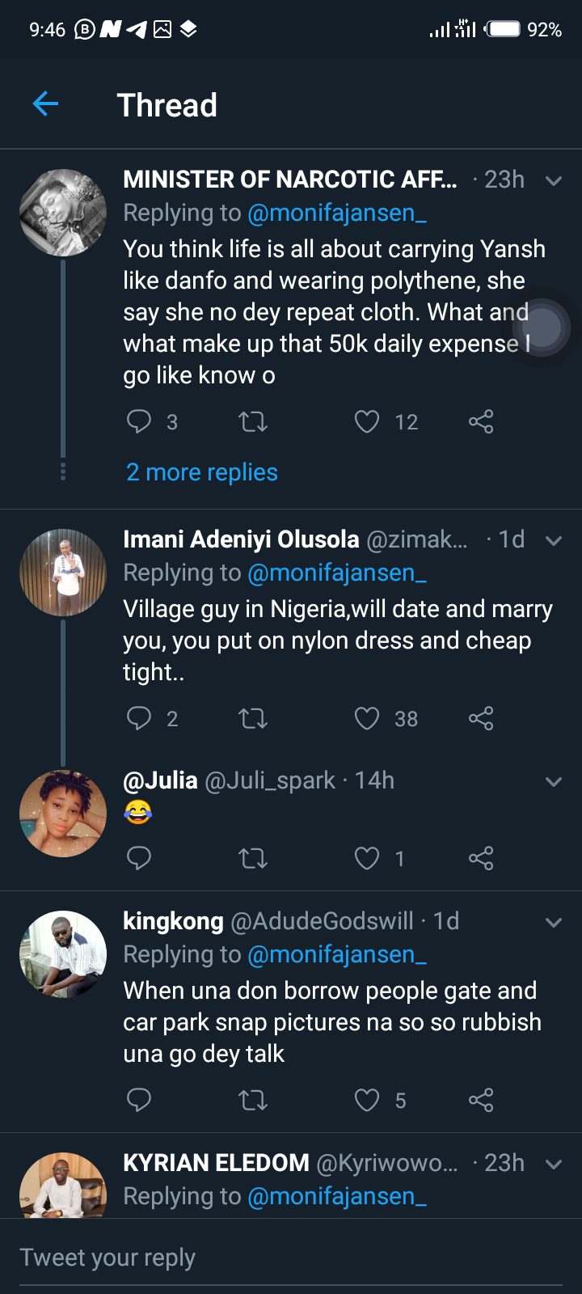Image resolution: width=582 pixels, height=1294 pixels.
Task: Like the MINISTER OF NARCOTIC AFF tweet
Action: 367,421
